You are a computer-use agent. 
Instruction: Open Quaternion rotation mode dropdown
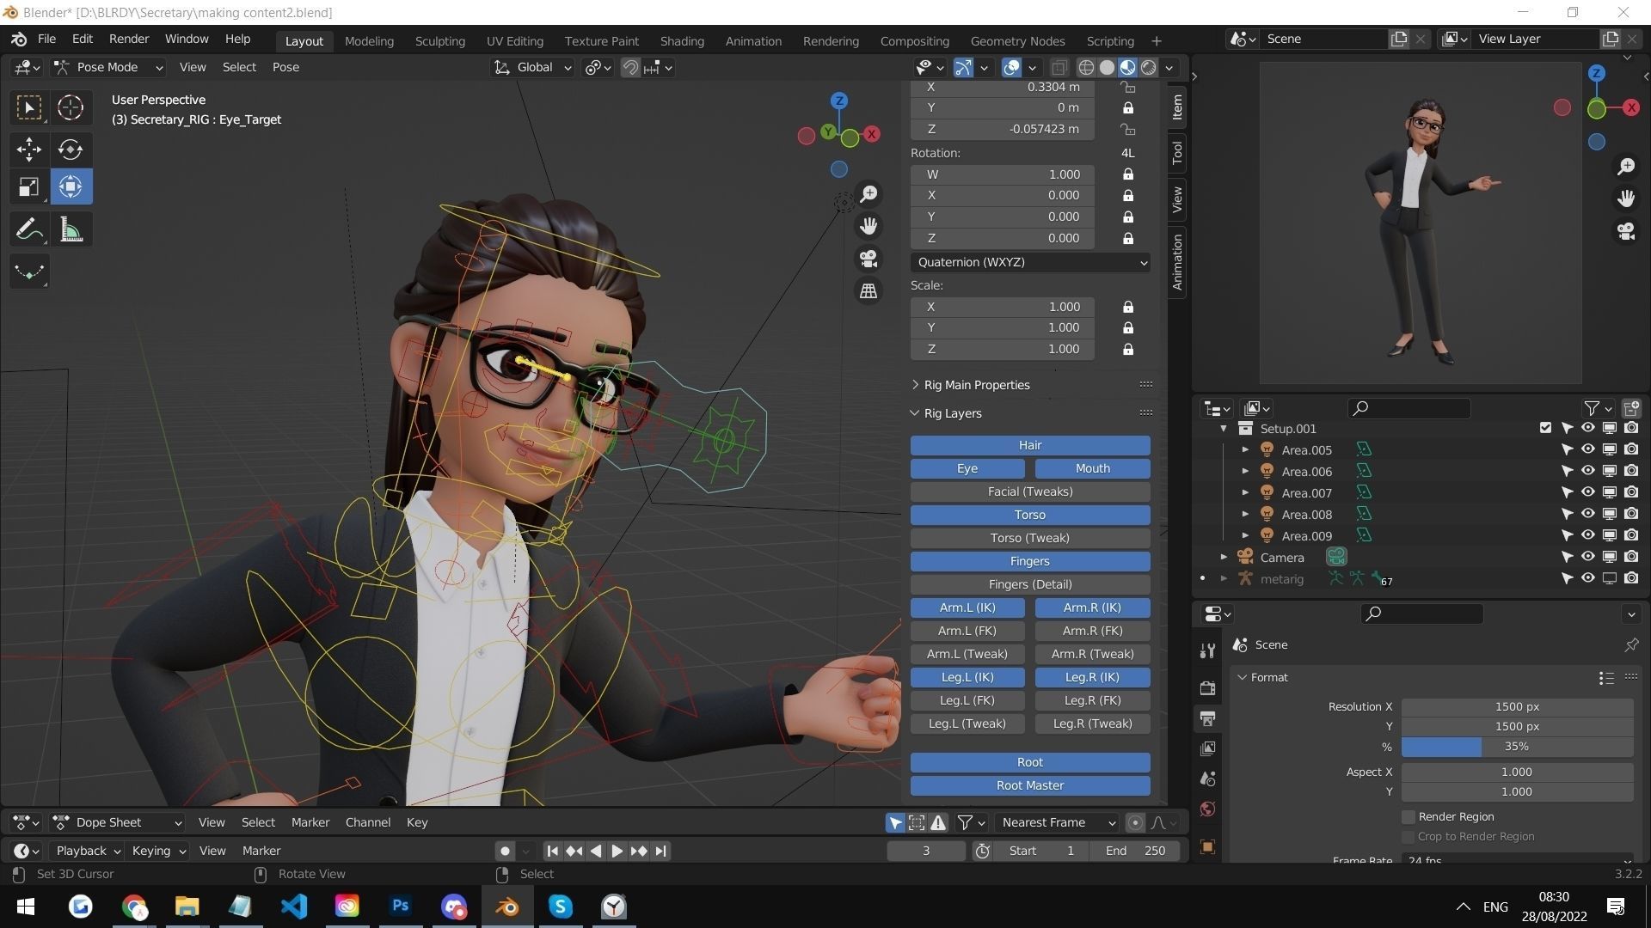(x=1029, y=262)
